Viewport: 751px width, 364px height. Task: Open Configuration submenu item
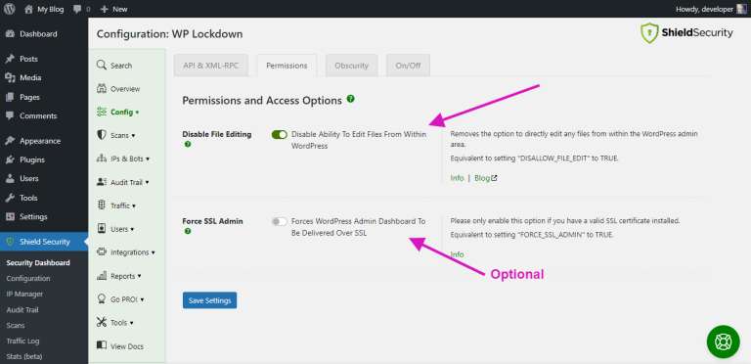click(28, 278)
